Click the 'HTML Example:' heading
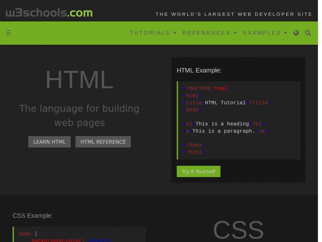The width and height of the screenshot is (322, 242). tap(199, 70)
